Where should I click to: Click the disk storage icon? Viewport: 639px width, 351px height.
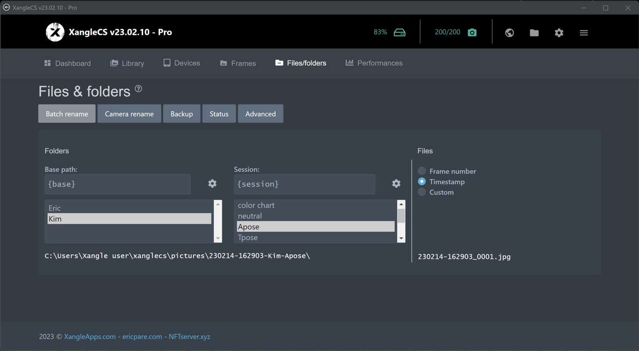click(399, 32)
